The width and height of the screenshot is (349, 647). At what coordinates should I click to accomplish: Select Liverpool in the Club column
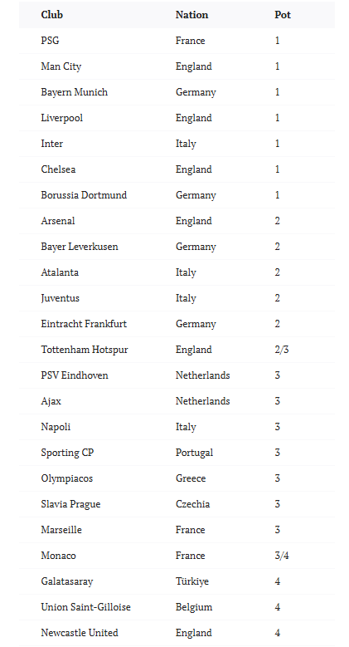pos(62,118)
